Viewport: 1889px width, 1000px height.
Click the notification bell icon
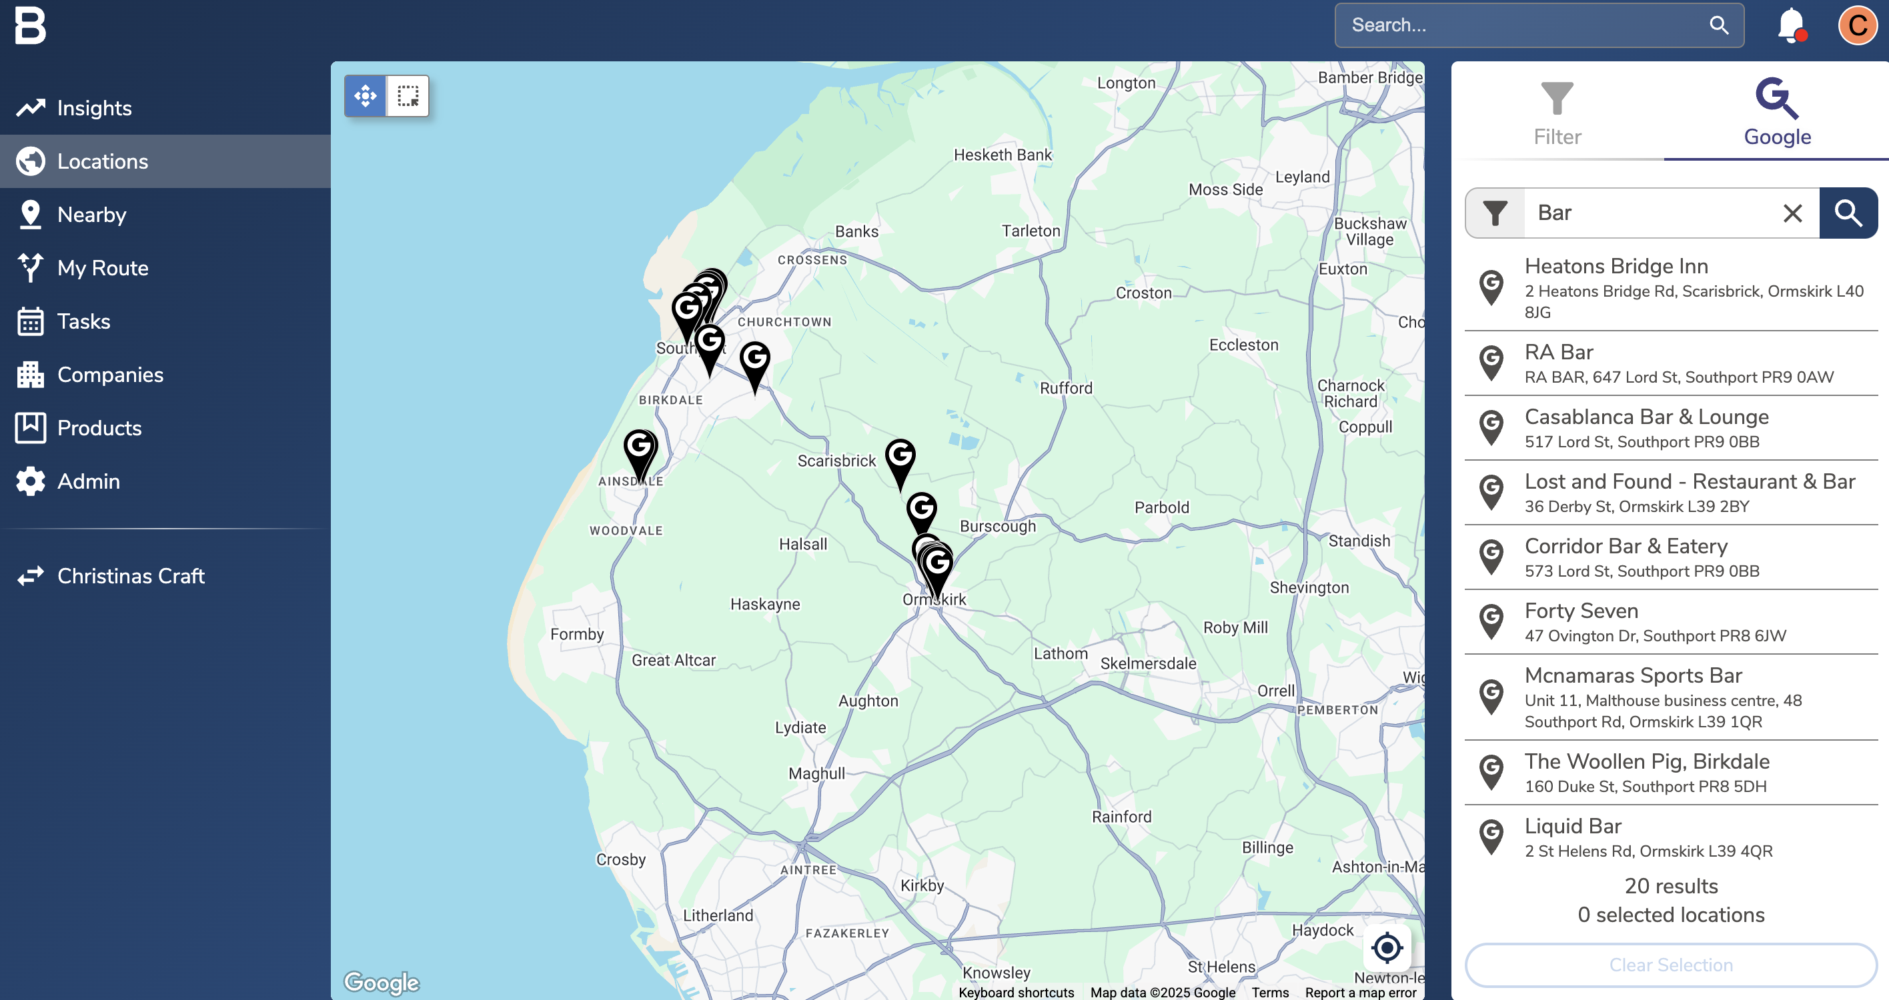click(x=1790, y=25)
